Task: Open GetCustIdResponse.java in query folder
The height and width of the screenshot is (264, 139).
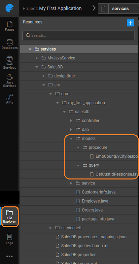Action: coord(114,174)
